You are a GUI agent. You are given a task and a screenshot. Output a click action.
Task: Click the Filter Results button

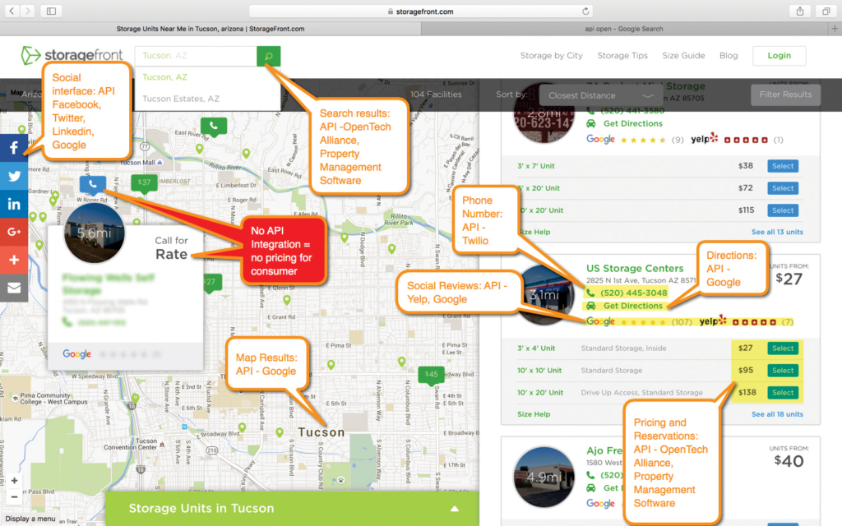pos(785,95)
